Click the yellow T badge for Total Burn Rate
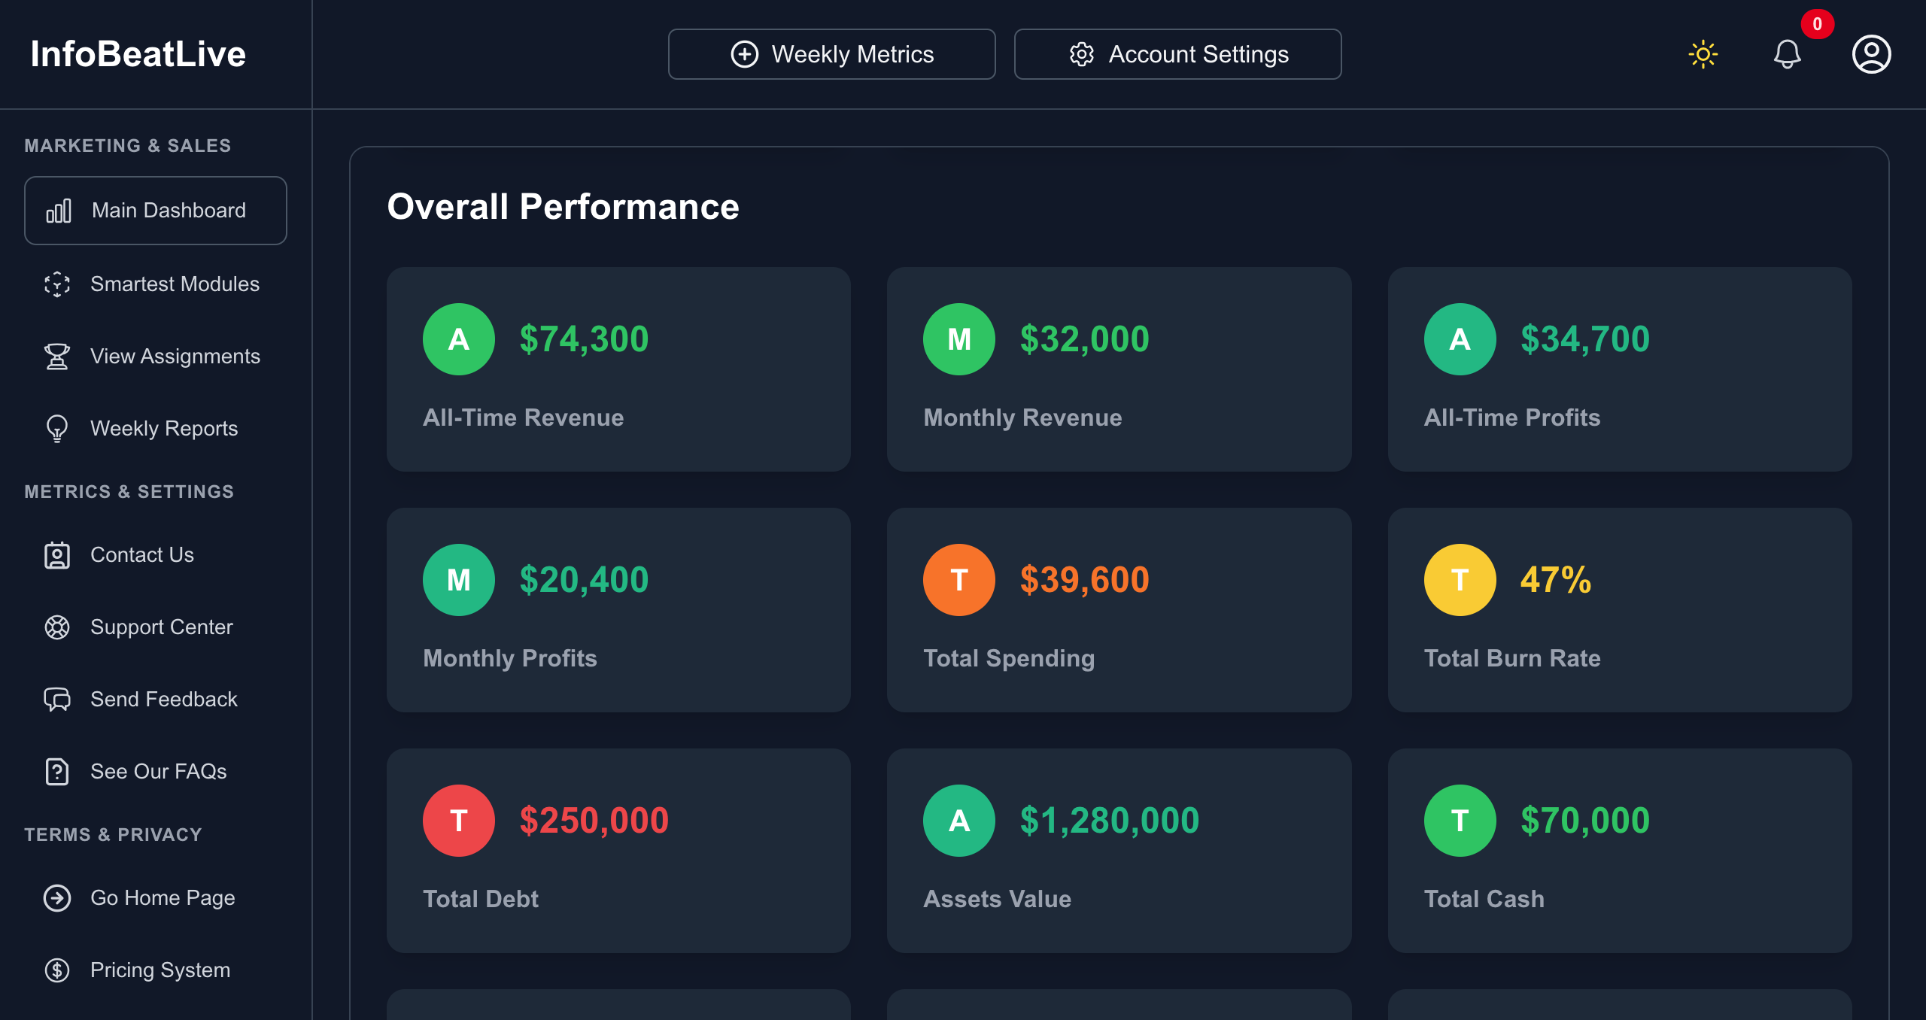Screen dimensions: 1926x1020 click(x=1460, y=580)
